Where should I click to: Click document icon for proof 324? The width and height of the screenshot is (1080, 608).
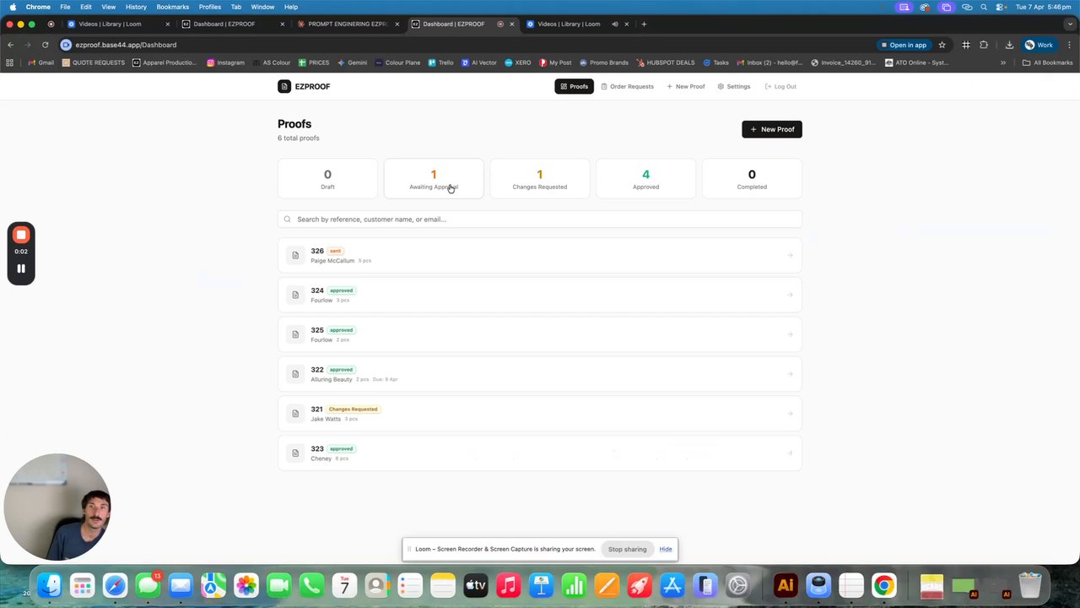pyautogui.click(x=295, y=295)
